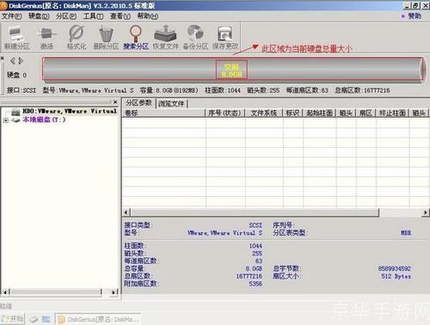The width and height of the screenshot is (430, 325).
Task: Close the left disk tree panel
Action: tap(115, 102)
